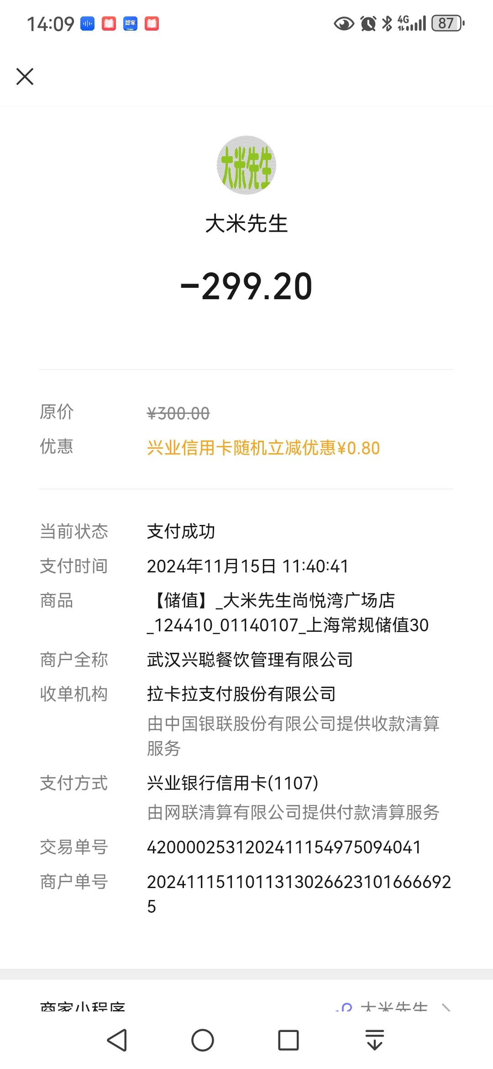Image resolution: width=493 pixels, height=1069 pixels.
Task: Tap the struck-through ¥300.00 original price
Action: 178,413
